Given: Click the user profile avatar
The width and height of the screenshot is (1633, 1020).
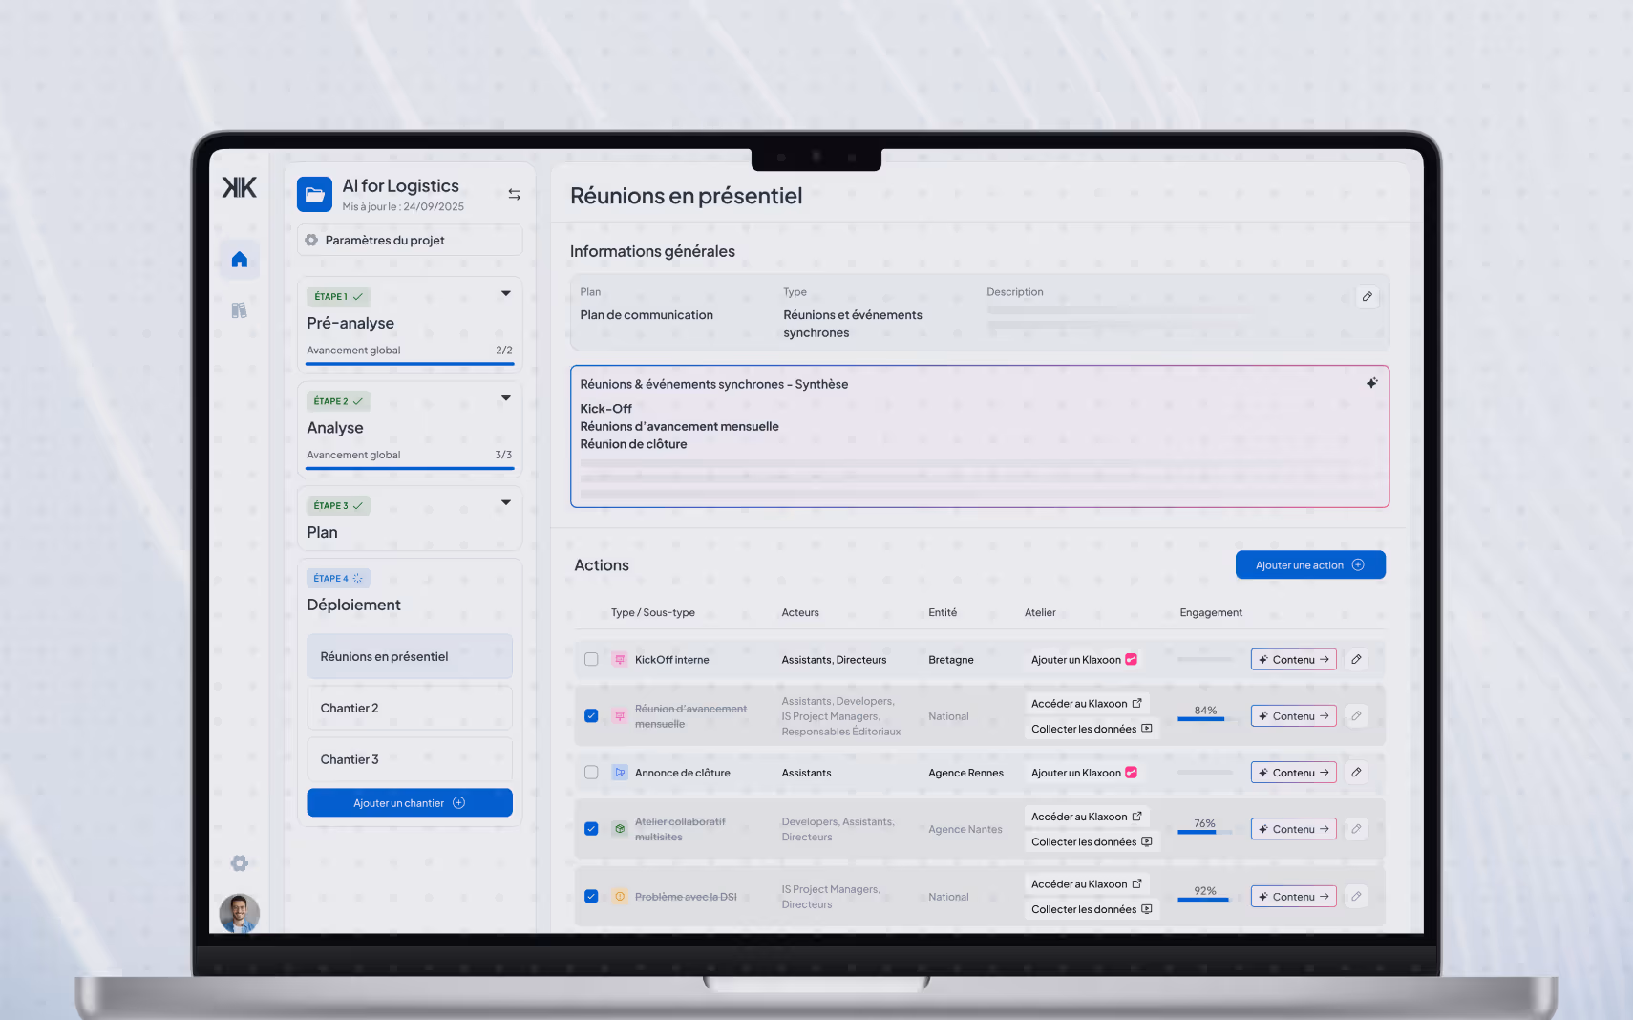Looking at the screenshot, I should (240, 913).
